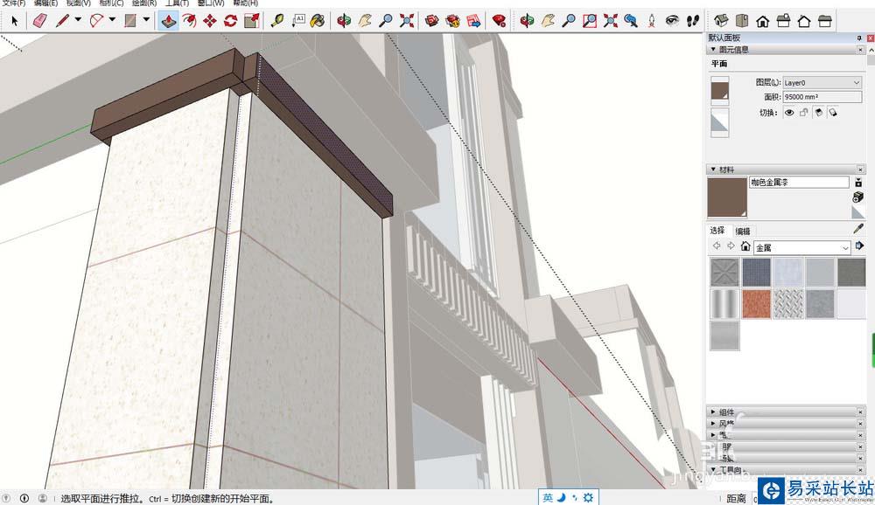Select the first Pan hand tool

pos(365,21)
